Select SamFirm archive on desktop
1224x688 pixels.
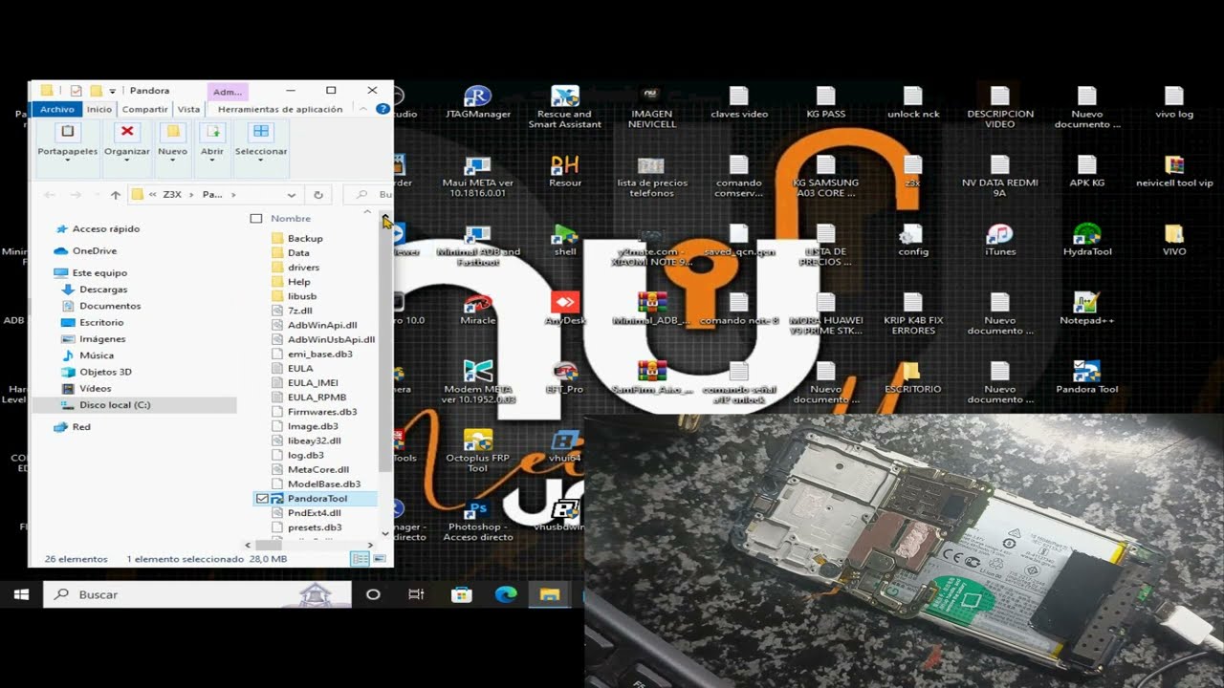[x=651, y=377]
